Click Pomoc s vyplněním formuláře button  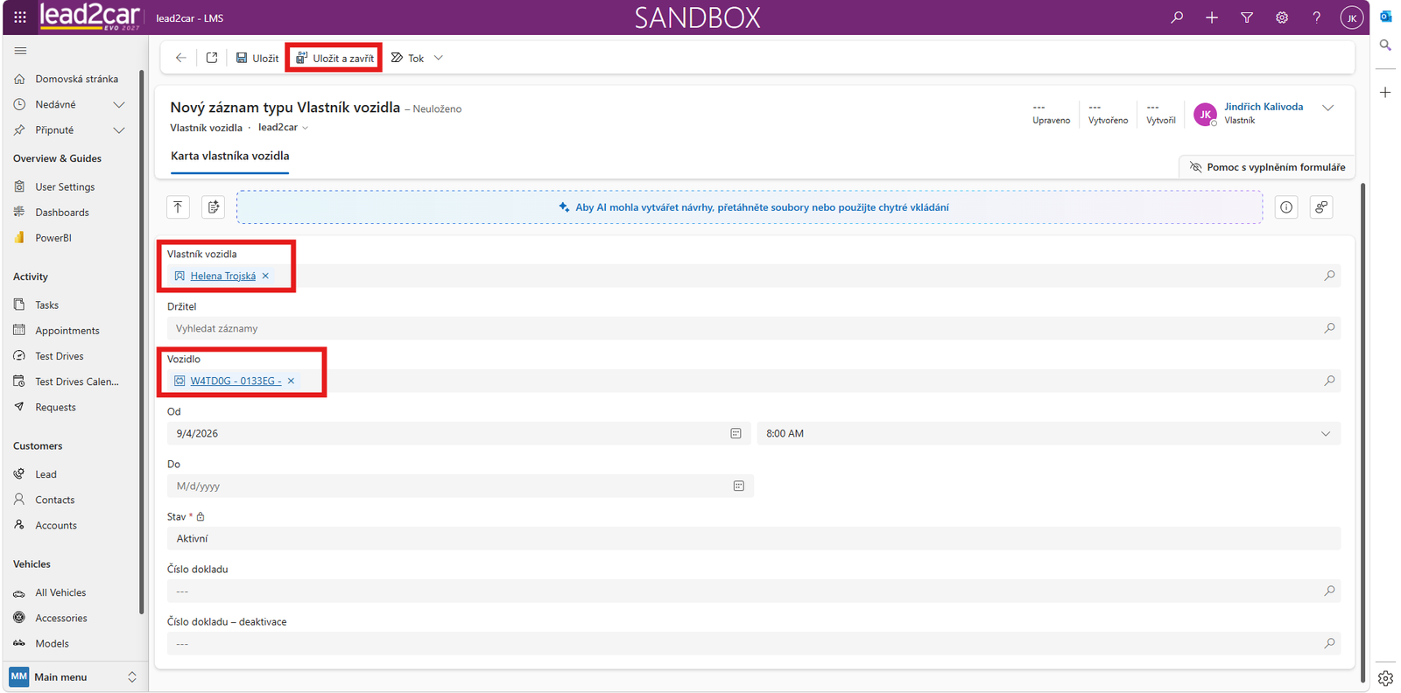[x=1267, y=167]
